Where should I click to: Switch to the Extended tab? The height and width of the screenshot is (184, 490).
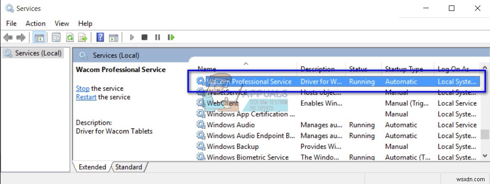[92, 167]
